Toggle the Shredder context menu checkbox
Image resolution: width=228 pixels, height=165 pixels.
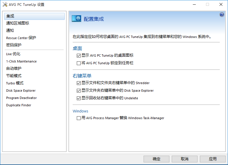pyautogui.click(x=79, y=83)
